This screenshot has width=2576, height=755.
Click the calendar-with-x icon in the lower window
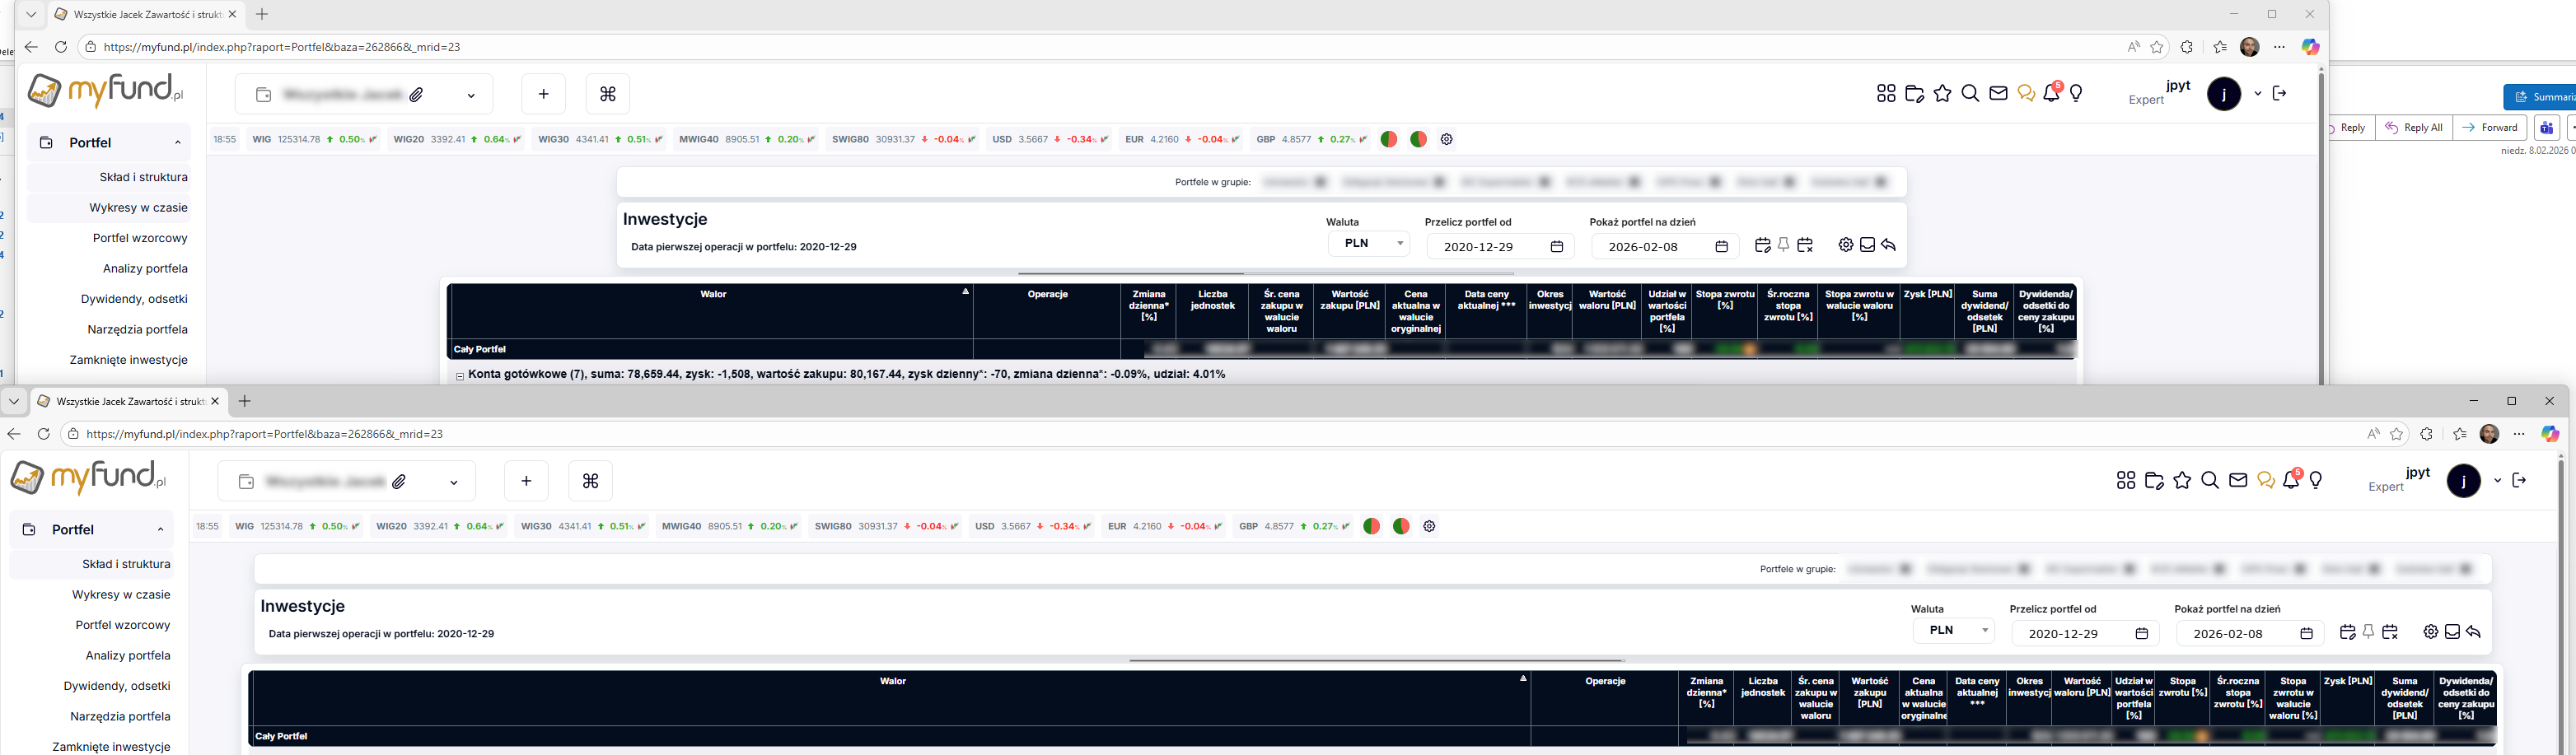click(x=2390, y=632)
